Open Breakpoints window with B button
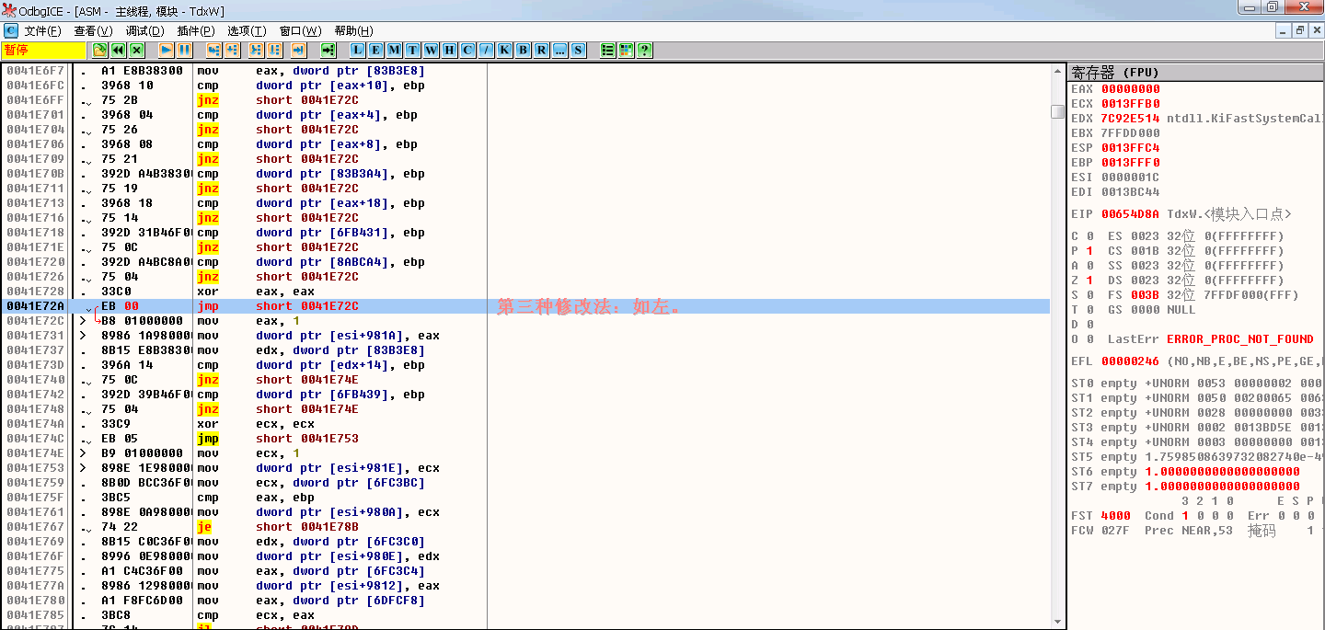The height and width of the screenshot is (630, 1325). click(x=523, y=50)
